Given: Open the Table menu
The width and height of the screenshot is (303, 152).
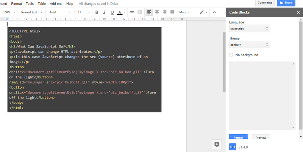Looking at the screenshot, I should (42, 4).
